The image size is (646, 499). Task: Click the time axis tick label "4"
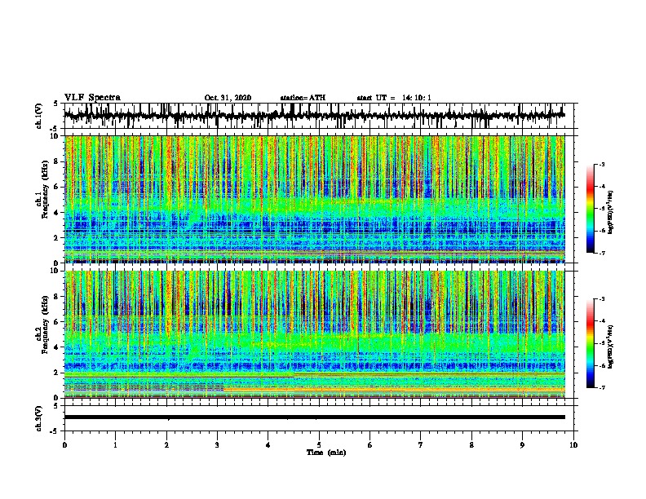coord(268,445)
